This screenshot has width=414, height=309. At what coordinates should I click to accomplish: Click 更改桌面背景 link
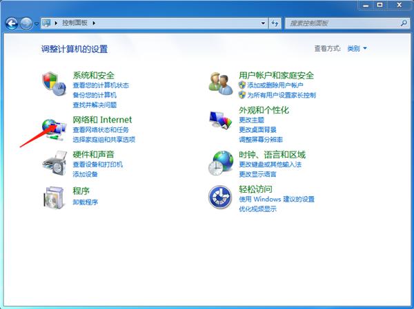tap(257, 129)
